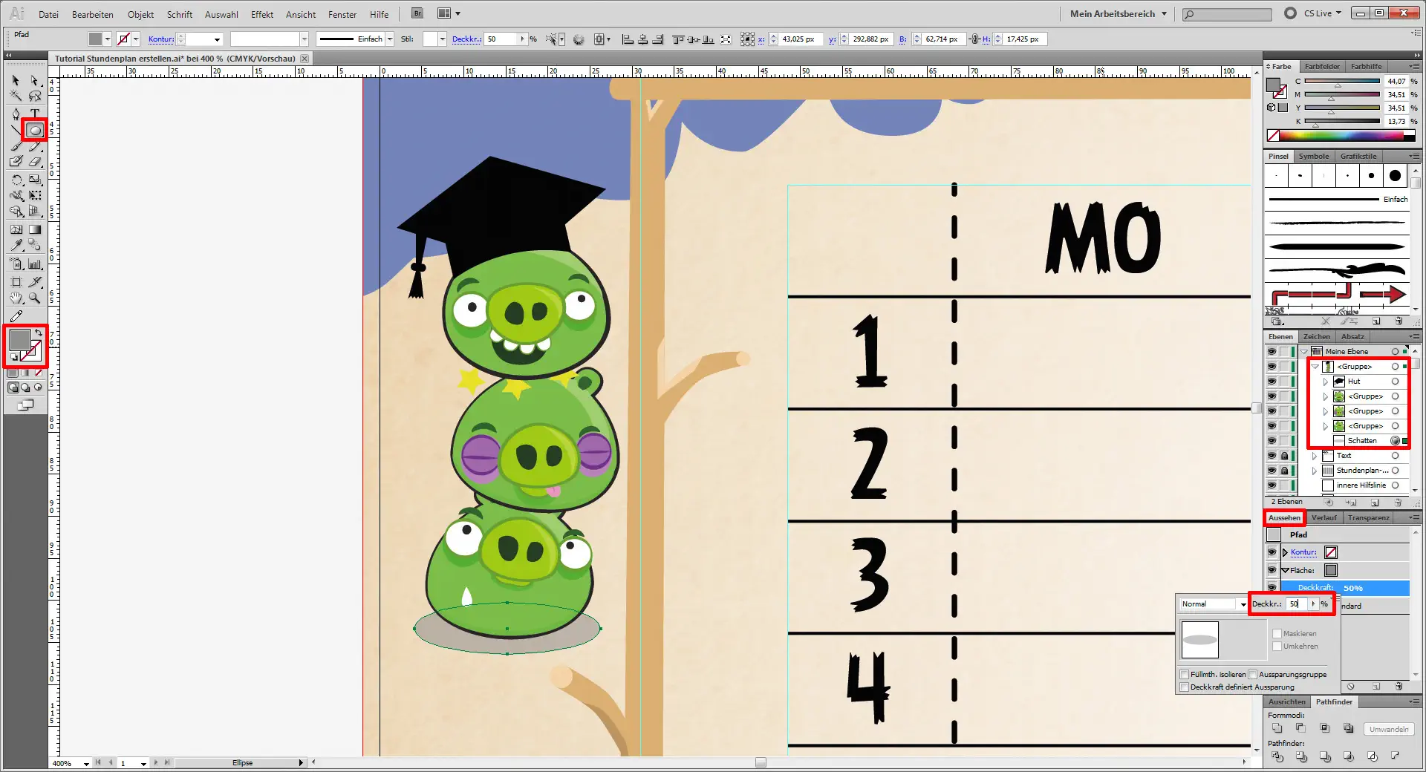
Task: Select the Ellipse tool in the toolbox
Action: point(34,131)
